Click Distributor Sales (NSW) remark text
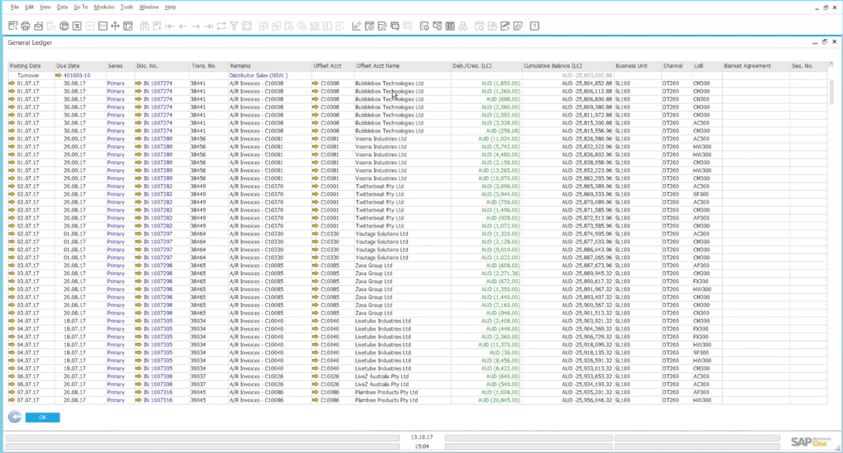Viewport: 843px width, 453px height. tap(258, 75)
